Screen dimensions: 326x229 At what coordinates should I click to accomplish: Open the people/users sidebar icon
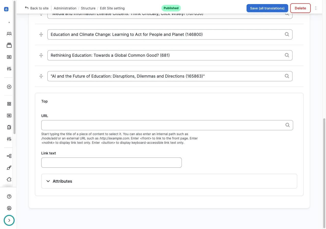point(9,34)
